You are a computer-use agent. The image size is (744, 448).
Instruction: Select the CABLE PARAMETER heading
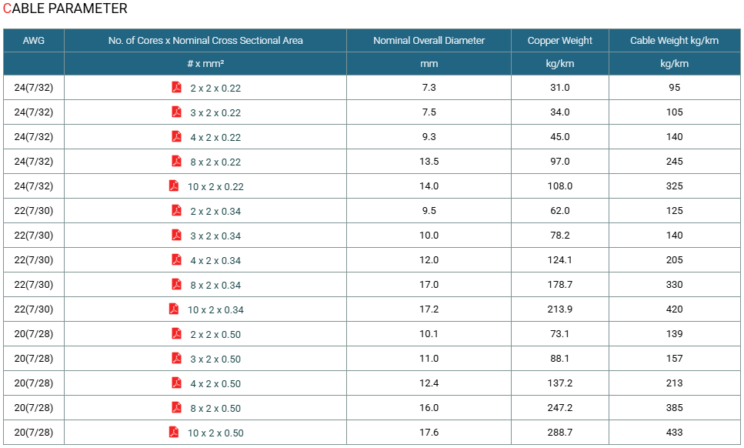(x=65, y=8)
